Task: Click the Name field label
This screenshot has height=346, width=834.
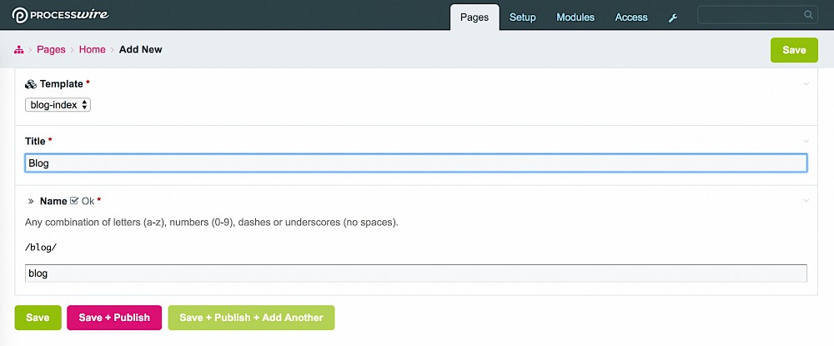Action: [x=53, y=202]
